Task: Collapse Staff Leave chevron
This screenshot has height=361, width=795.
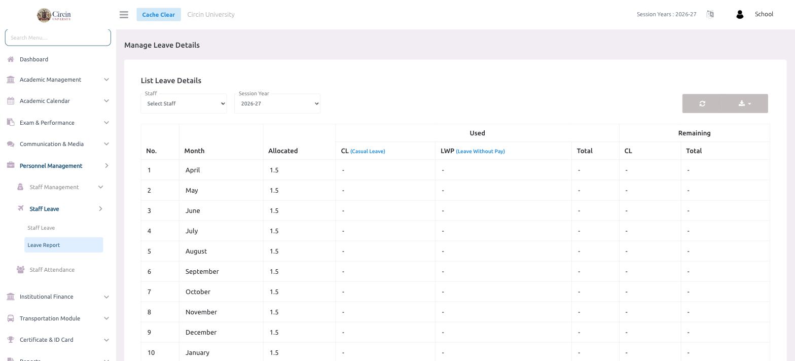Action: point(100,208)
